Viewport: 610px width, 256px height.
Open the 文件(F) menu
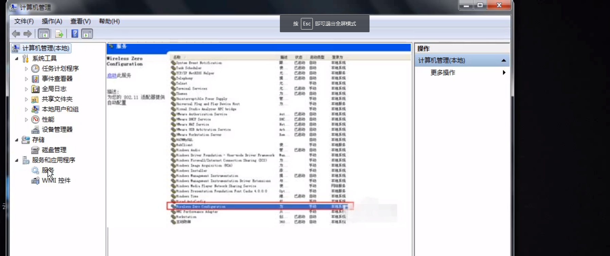click(x=24, y=21)
